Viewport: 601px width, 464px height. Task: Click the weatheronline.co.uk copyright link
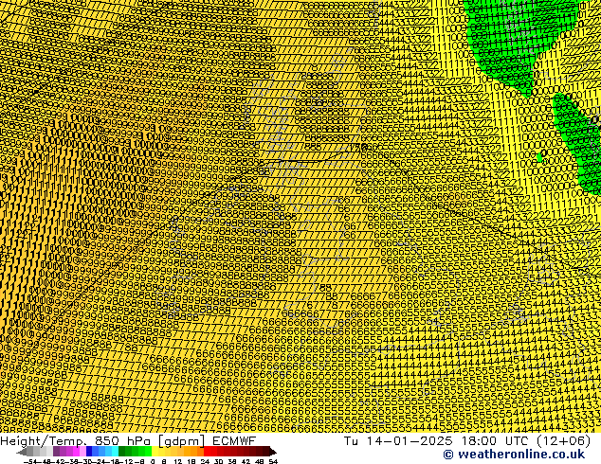point(514,455)
